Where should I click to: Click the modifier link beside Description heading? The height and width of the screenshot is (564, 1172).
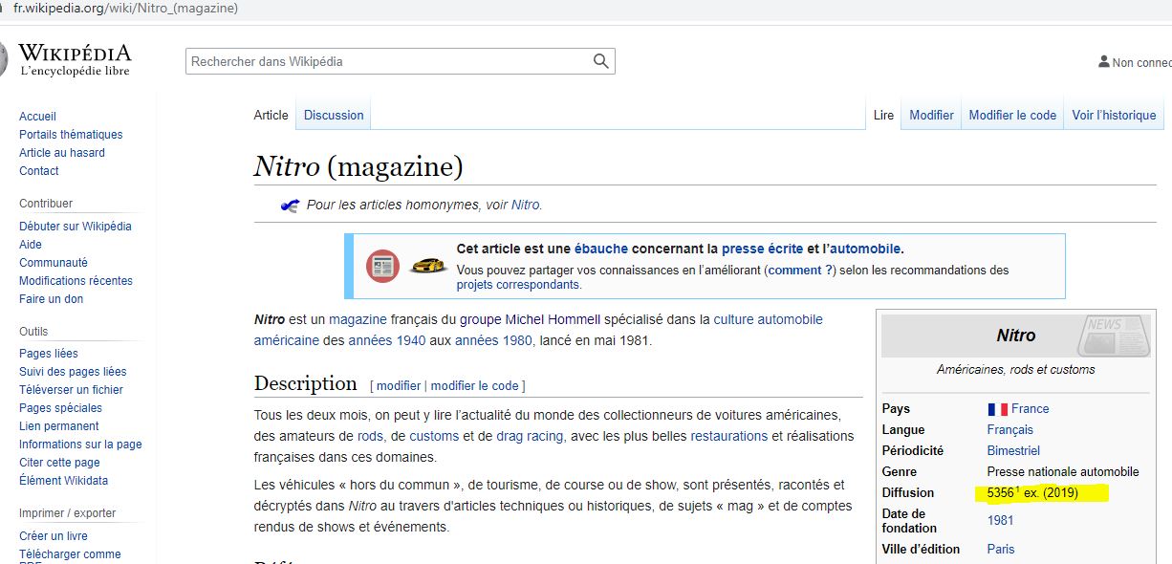[399, 386]
